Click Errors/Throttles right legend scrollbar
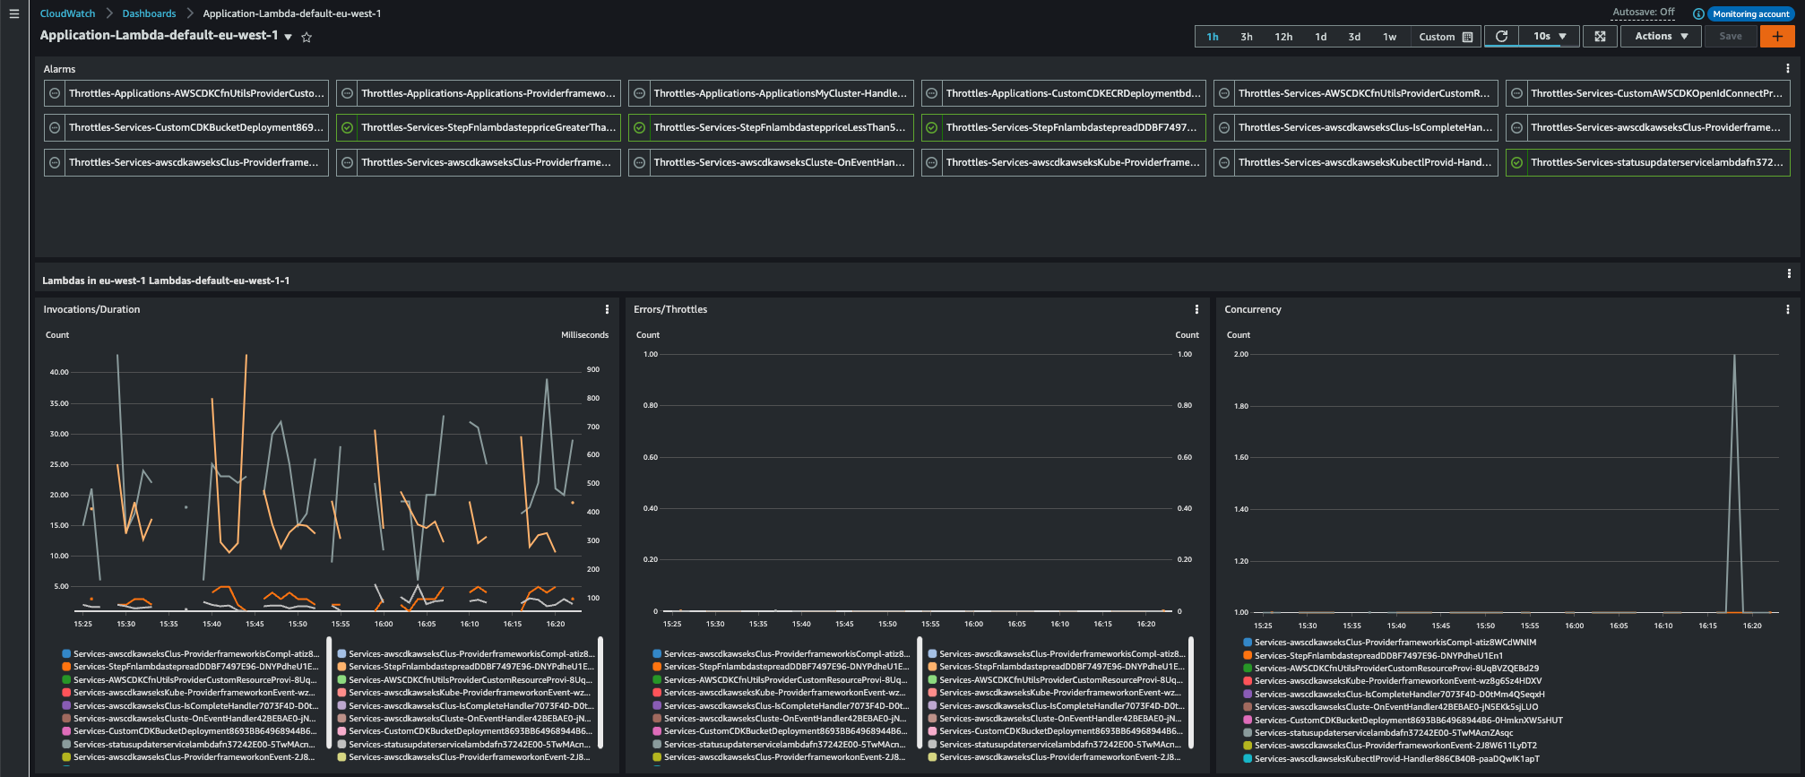The height and width of the screenshot is (777, 1805). pos(1191,692)
